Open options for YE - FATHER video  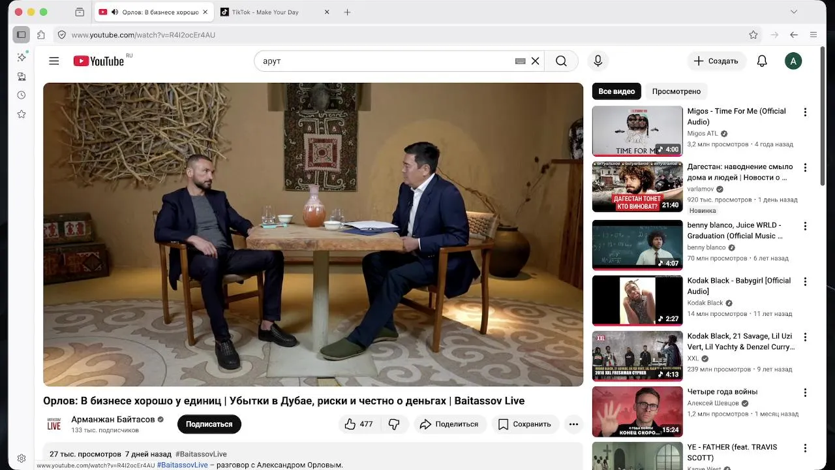pyautogui.click(x=805, y=448)
